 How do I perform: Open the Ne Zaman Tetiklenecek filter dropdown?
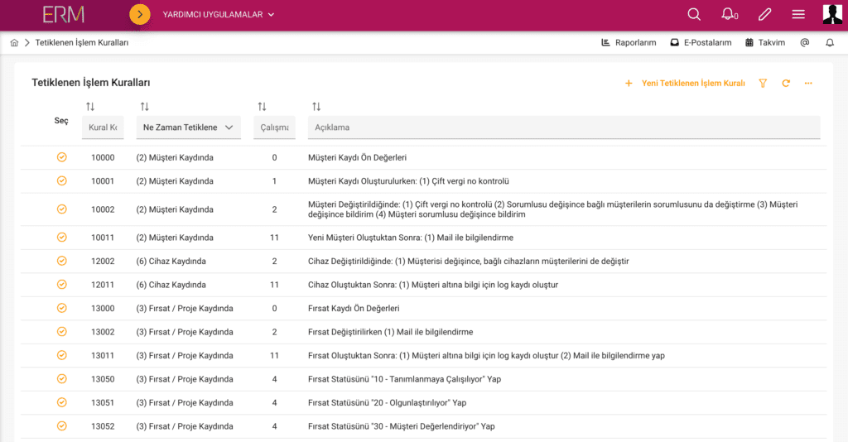click(x=188, y=127)
